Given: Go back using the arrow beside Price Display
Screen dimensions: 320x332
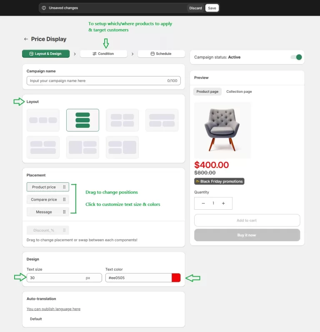Looking at the screenshot, I should click(x=26, y=39).
